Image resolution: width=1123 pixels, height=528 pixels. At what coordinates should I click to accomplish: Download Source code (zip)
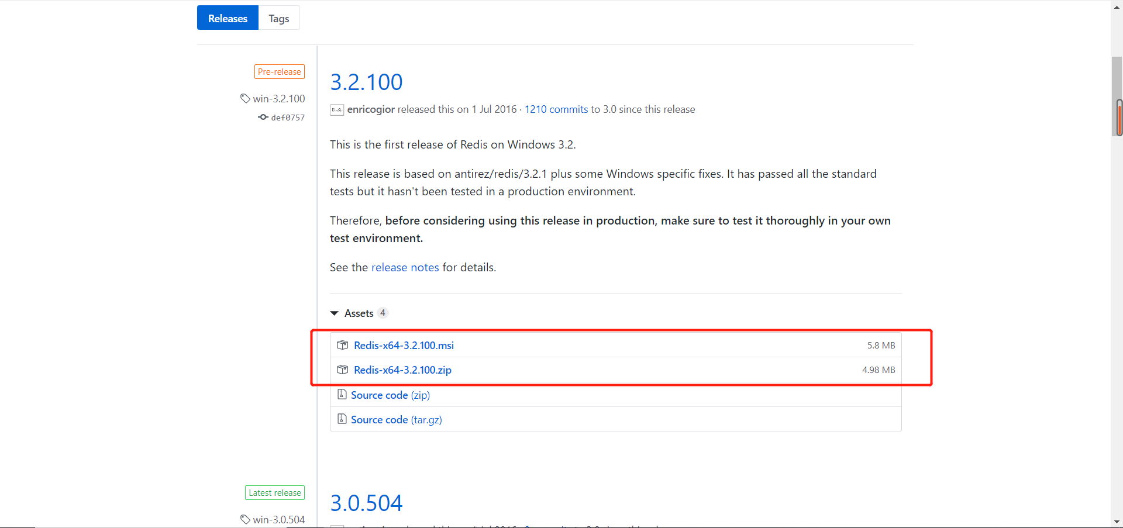tap(390, 395)
